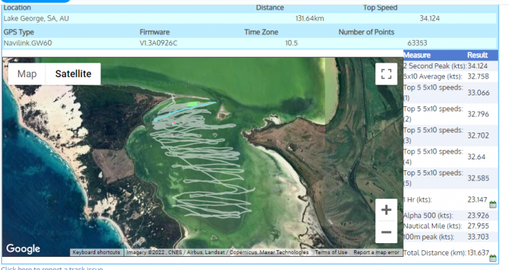Open Keyboard shortcuts on map

click(x=97, y=252)
